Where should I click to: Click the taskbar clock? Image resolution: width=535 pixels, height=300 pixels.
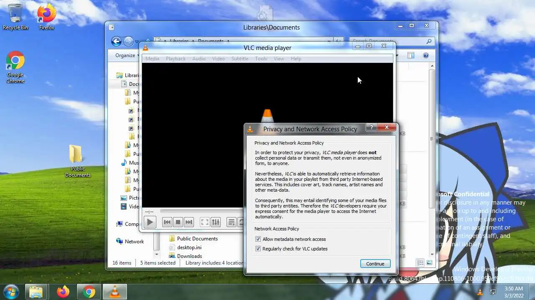pos(513,292)
